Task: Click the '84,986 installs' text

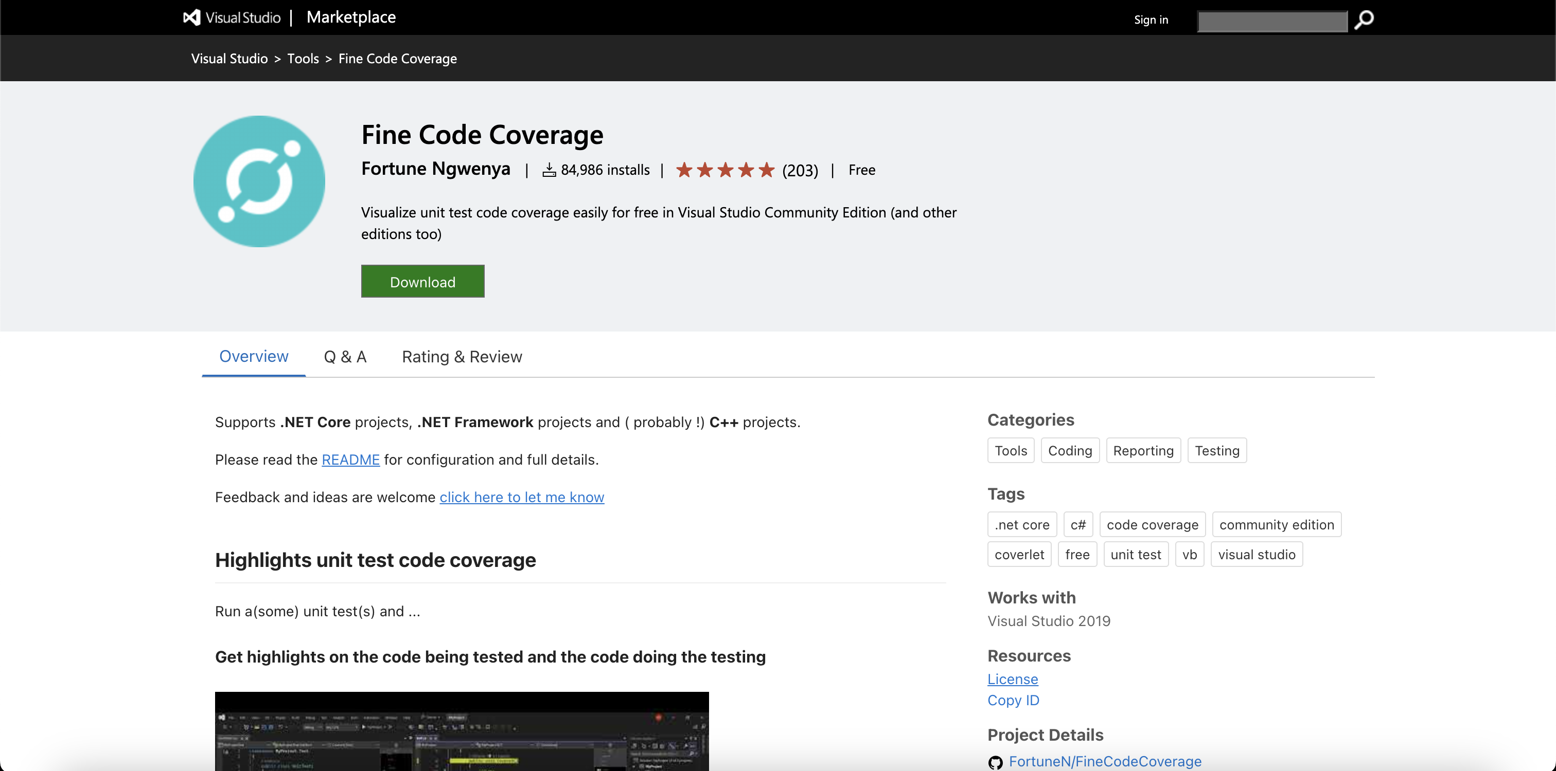Action: [605, 170]
